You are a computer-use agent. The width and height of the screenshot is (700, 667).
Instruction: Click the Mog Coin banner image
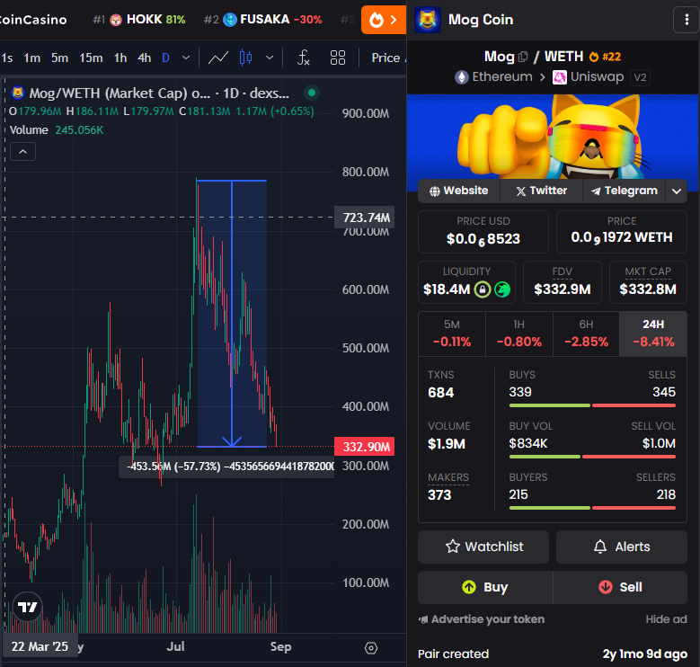tap(554, 138)
